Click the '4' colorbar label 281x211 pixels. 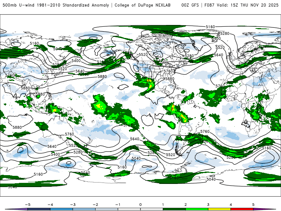[231, 205]
